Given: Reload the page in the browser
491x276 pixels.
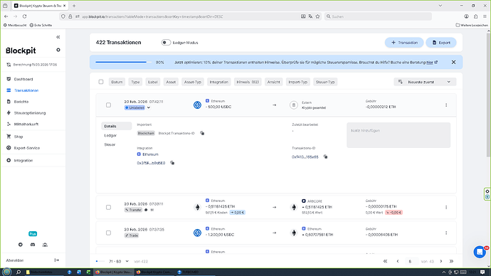Looking at the screenshot, I should pos(24,16).
